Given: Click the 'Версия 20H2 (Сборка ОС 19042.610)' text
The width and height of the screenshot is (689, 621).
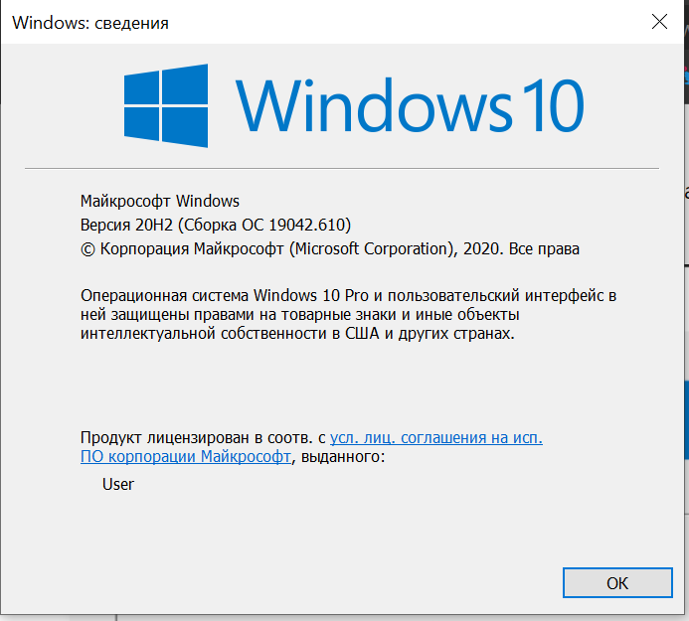Looking at the screenshot, I should coord(216,225).
